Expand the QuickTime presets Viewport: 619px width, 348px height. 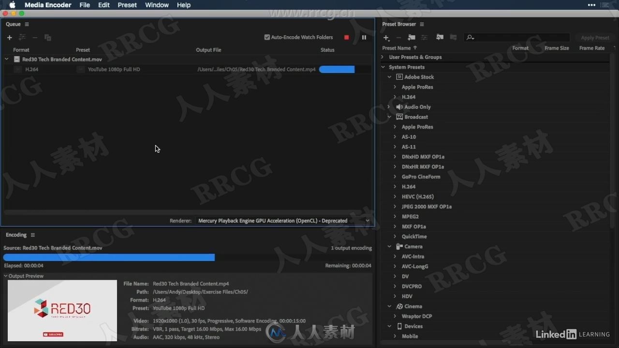click(395, 236)
